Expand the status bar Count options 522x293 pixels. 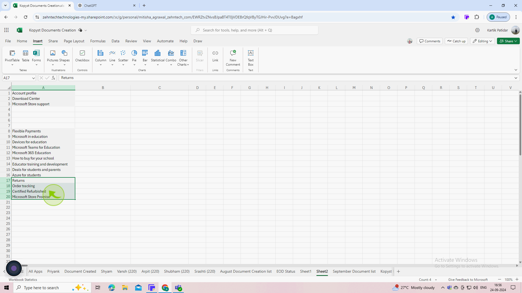tap(436, 280)
